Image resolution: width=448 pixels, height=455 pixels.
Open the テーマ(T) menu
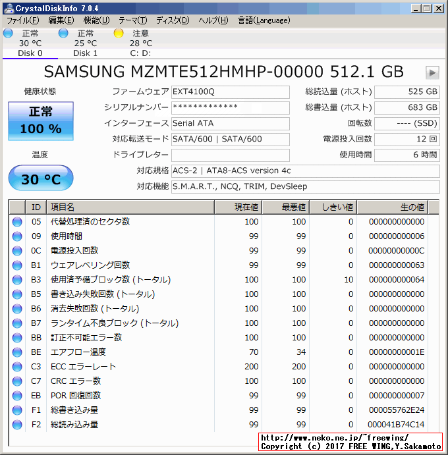coord(133,20)
